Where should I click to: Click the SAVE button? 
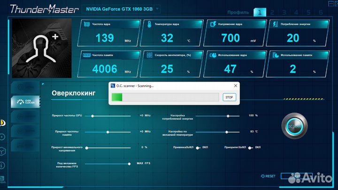297,176
